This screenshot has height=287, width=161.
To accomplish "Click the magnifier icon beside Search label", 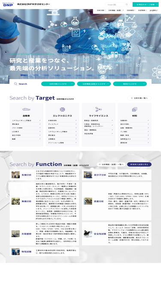I will point(15,84).
